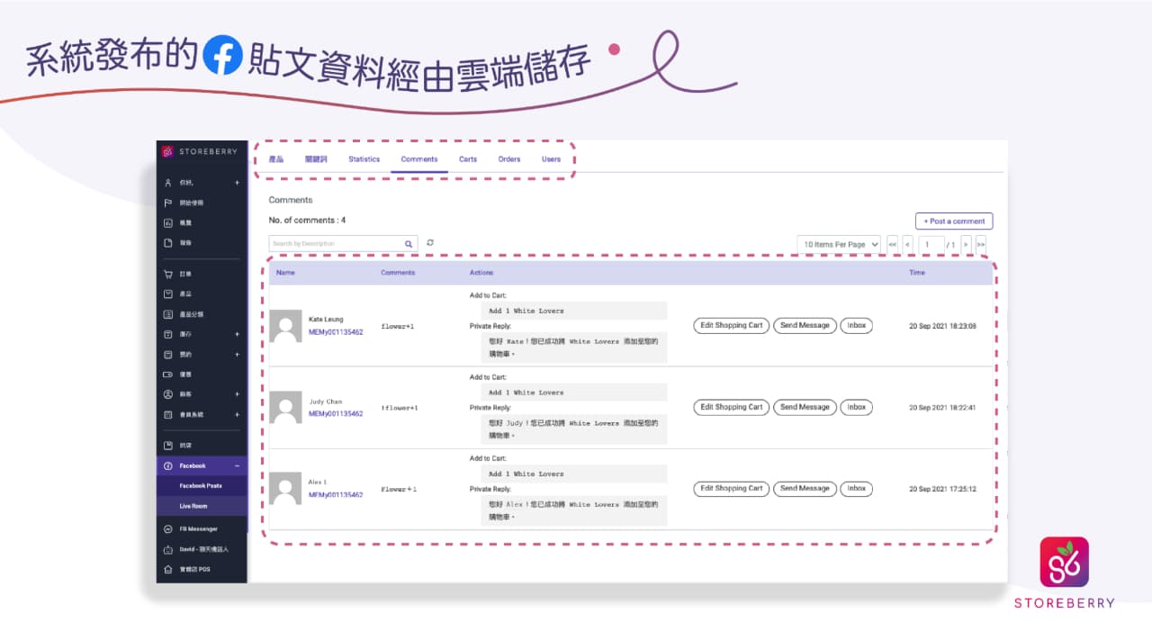Viewport: 1152px width, 632px height.
Task: Go to the previous comments page
Action: pos(907,244)
